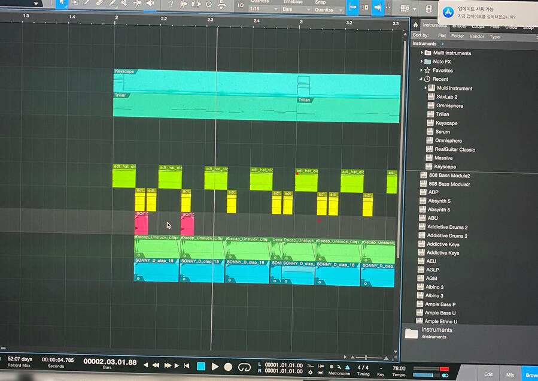The image size is (538, 381).
Task: Click the question mark help icon
Action: [x=171, y=4]
